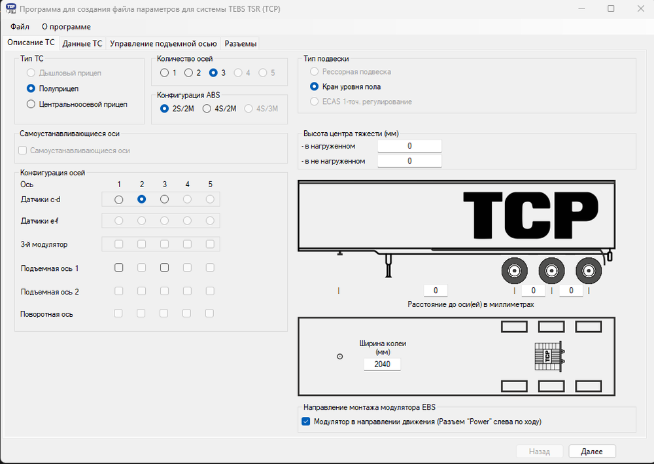This screenshot has height=464, width=654.
Task: Maximize the program window
Action: [x=611, y=9]
